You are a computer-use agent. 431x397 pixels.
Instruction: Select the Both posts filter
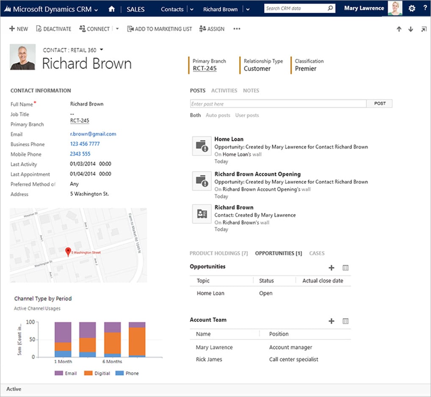click(x=195, y=115)
